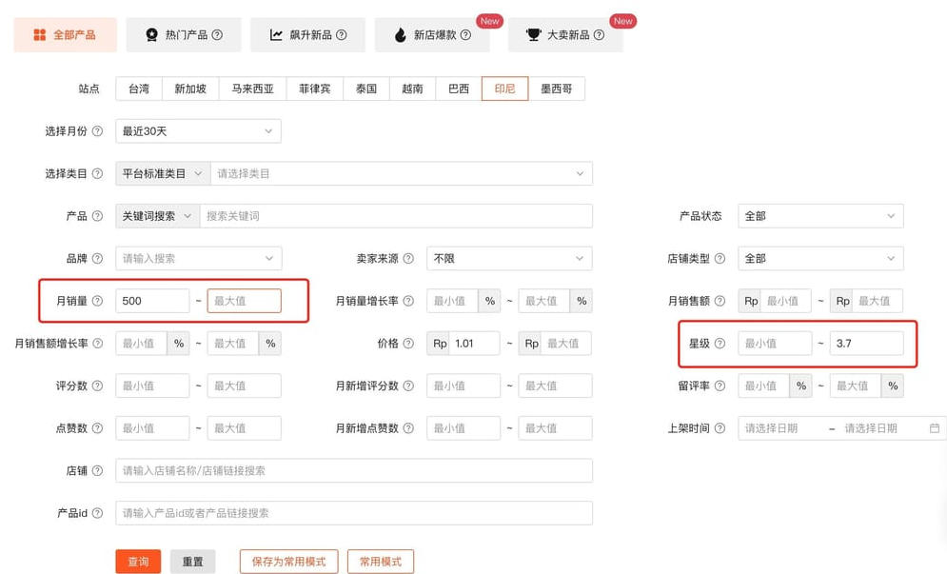Click help icon beside 店铺类型

(x=720, y=259)
